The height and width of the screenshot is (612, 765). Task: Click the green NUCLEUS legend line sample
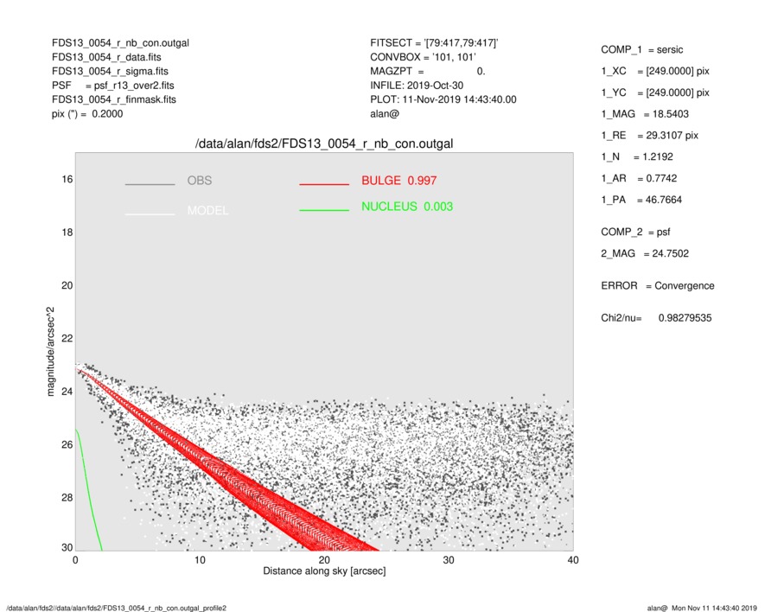[324, 210]
